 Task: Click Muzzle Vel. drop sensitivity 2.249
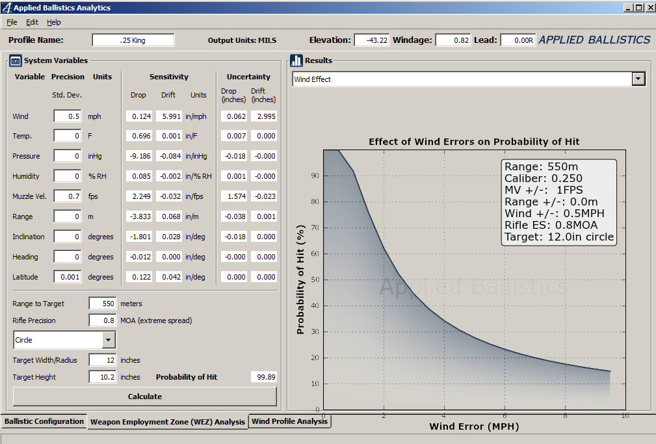tap(139, 196)
